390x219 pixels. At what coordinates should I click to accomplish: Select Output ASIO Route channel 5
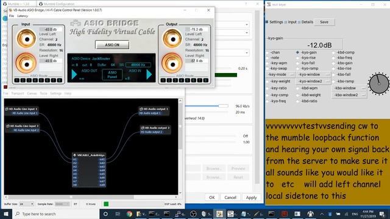[188, 80]
